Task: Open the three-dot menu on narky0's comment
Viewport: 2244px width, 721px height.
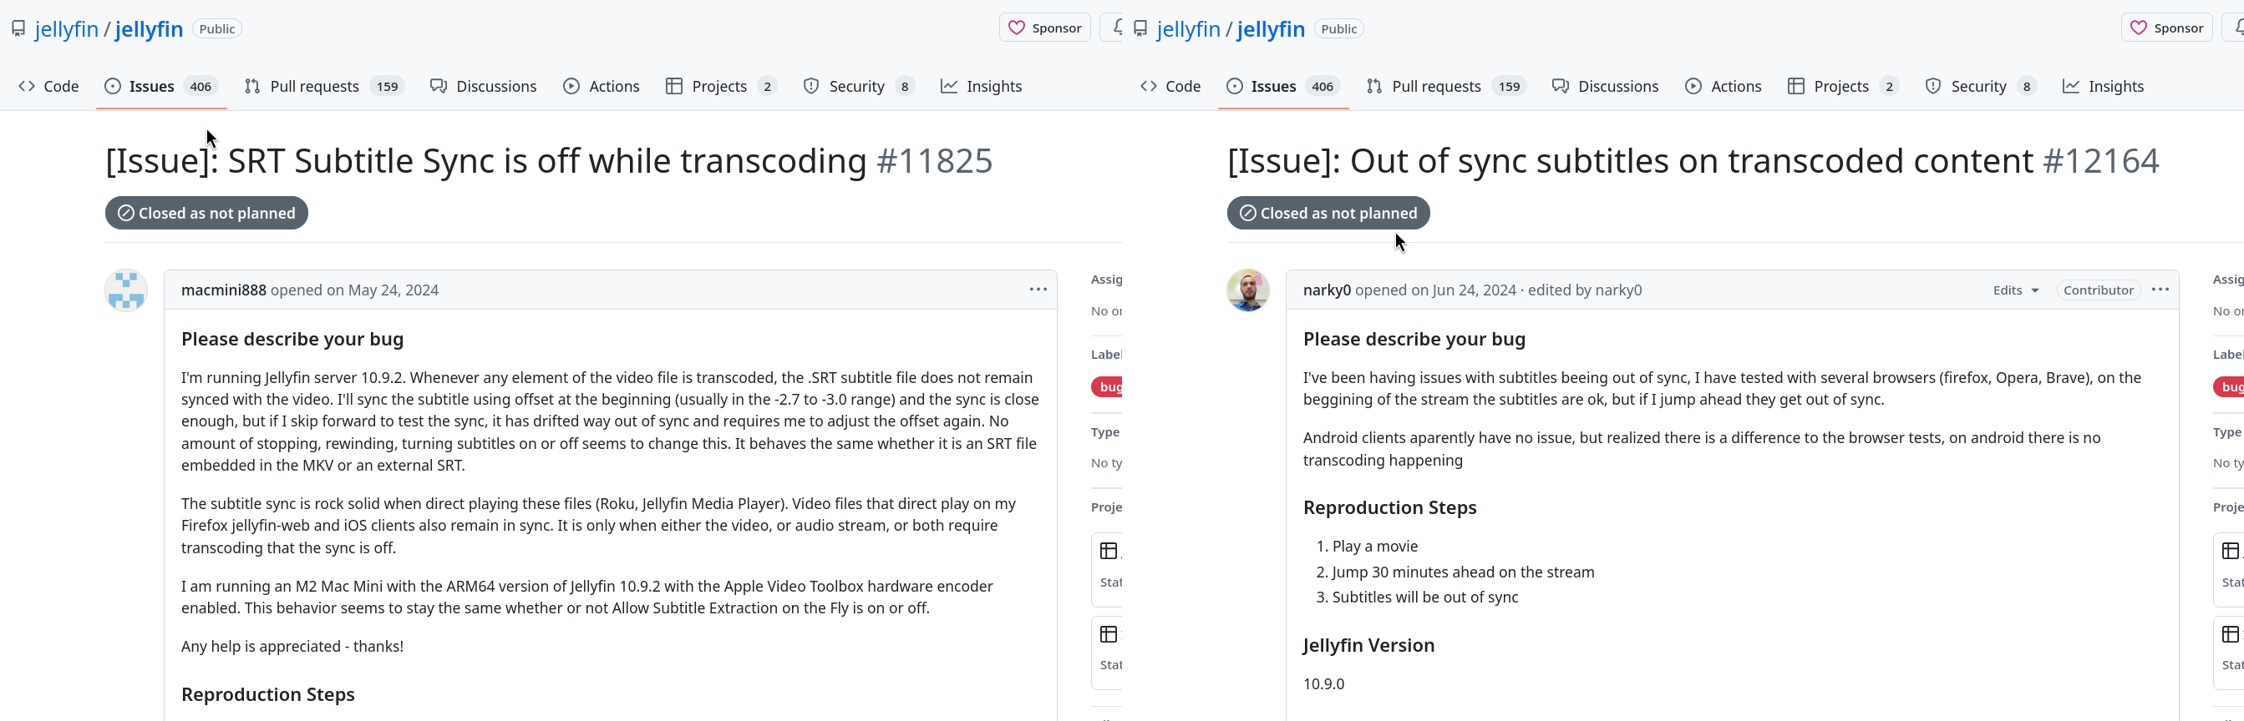Action: [x=2160, y=290]
